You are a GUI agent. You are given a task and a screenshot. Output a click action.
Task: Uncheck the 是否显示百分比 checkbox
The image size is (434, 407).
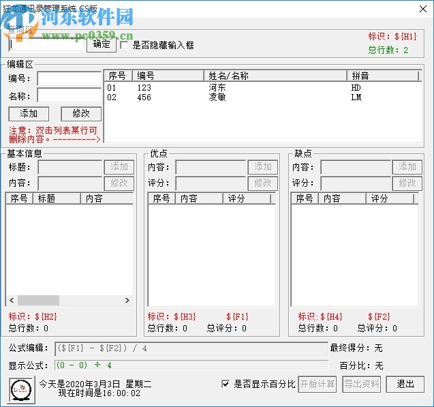pos(226,384)
